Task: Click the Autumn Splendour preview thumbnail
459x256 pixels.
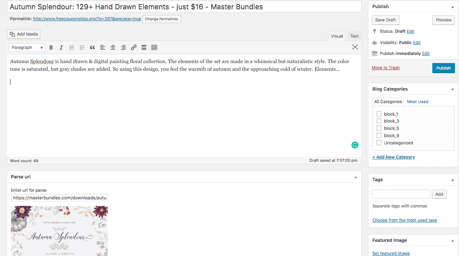Action: [x=59, y=231]
